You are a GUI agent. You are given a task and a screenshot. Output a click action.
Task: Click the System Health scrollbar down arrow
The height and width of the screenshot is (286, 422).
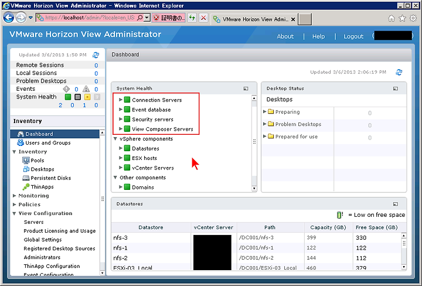click(254, 188)
